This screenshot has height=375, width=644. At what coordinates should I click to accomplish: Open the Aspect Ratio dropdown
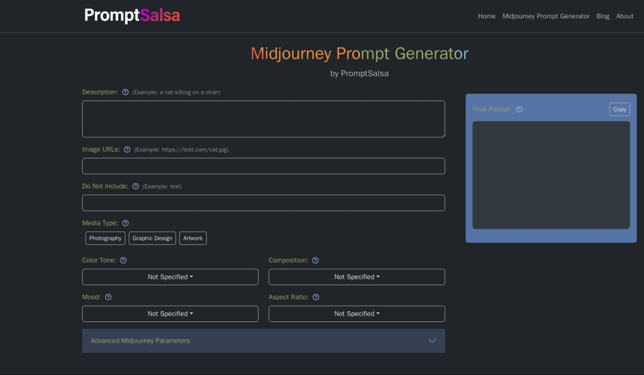(x=356, y=313)
